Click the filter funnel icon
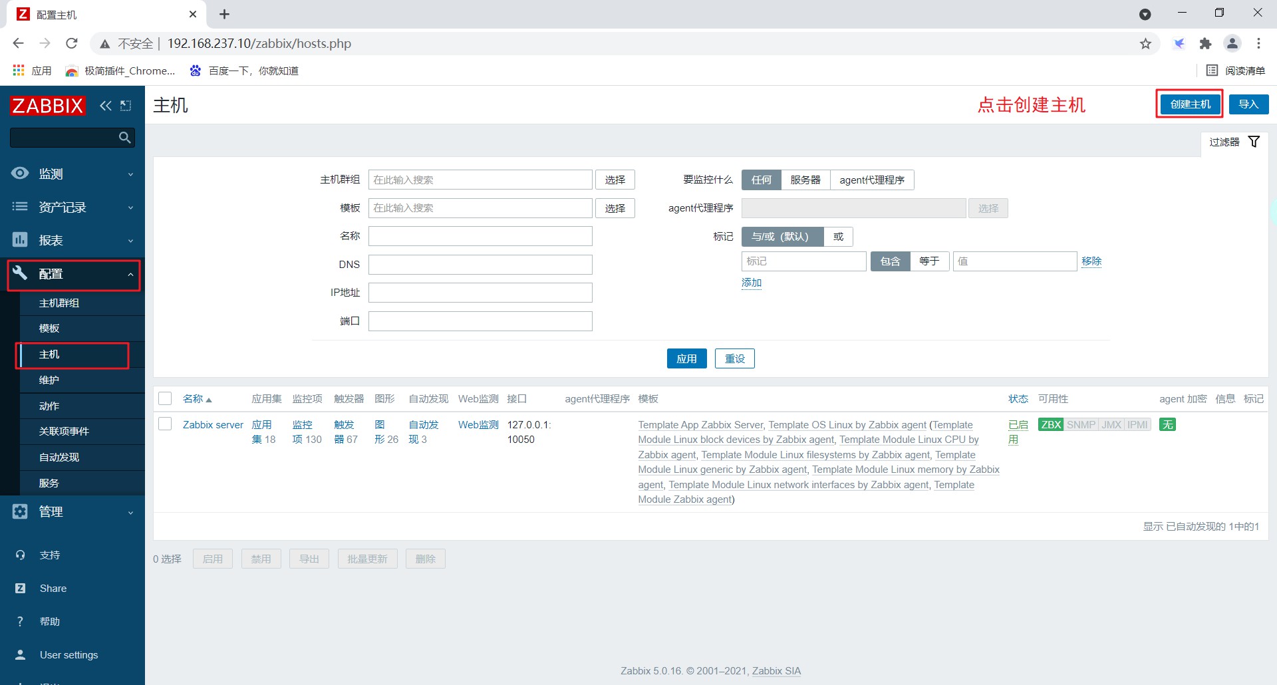The height and width of the screenshot is (685, 1277). click(1254, 142)
